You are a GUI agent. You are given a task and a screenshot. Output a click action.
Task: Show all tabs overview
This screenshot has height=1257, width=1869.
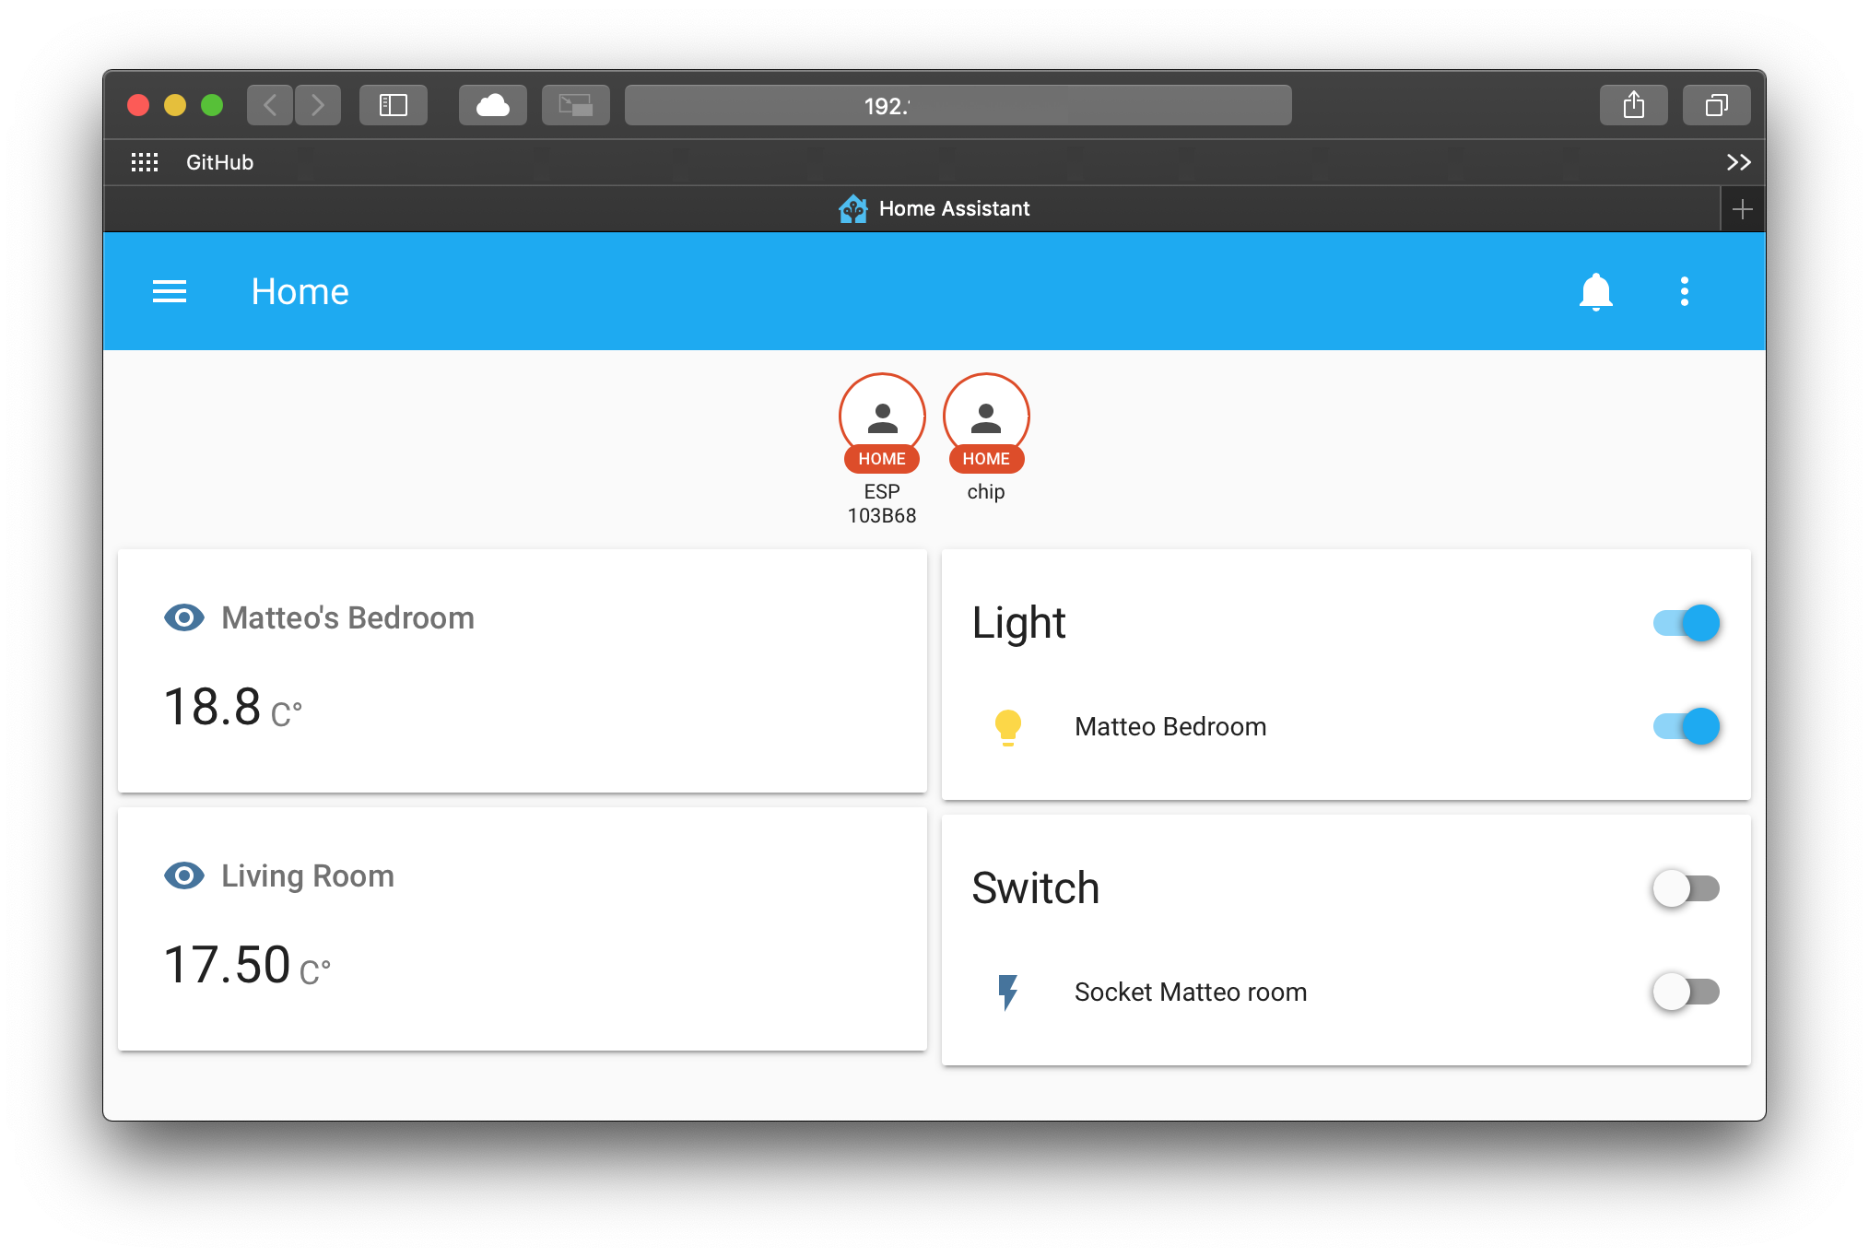(1717, 105)
